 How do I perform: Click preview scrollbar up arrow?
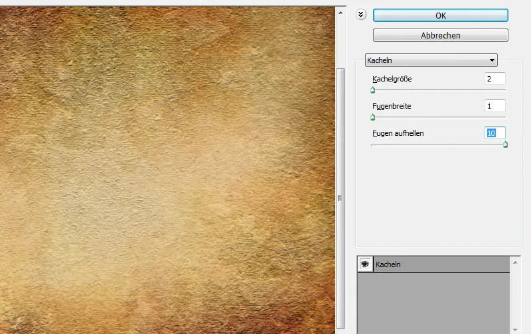[x=341, y=13]
